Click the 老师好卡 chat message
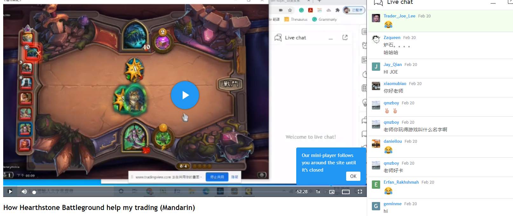The width and height of the screenshot is (513, 216). [393, 171]
